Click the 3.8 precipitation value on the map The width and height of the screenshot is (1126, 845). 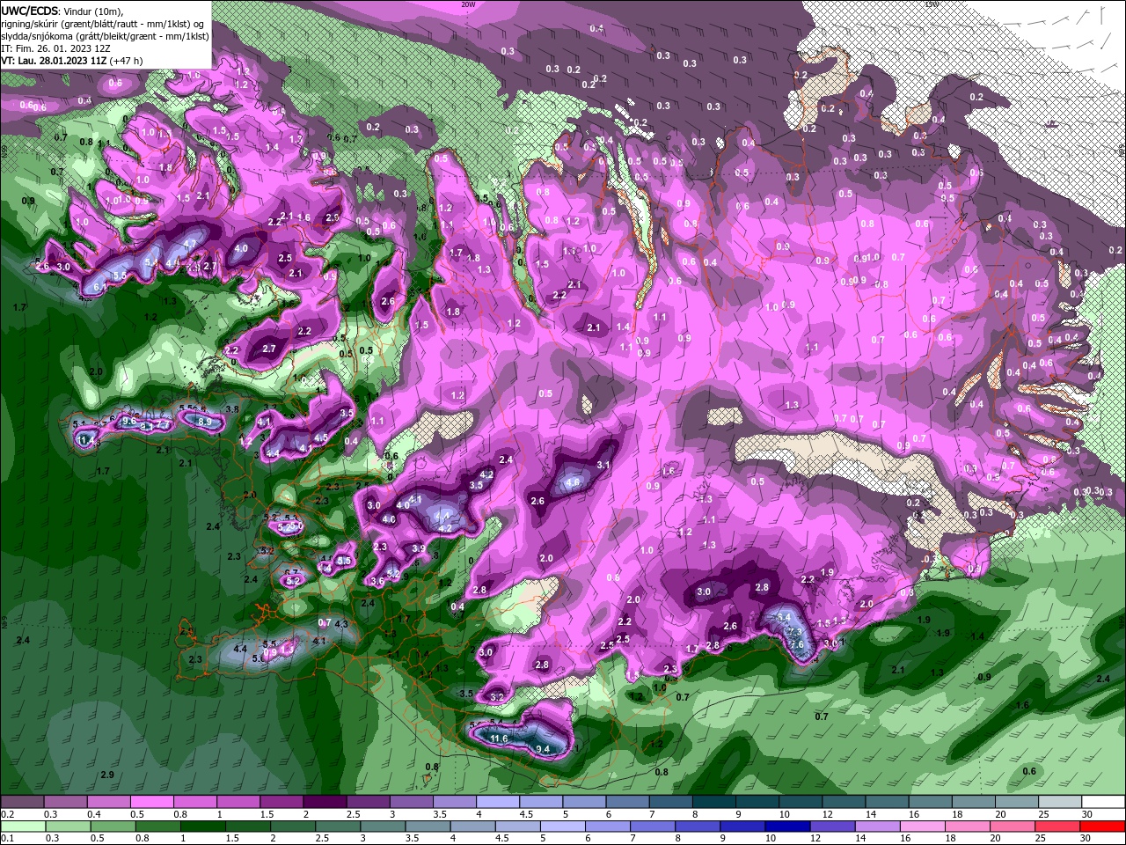coord(232,409)
